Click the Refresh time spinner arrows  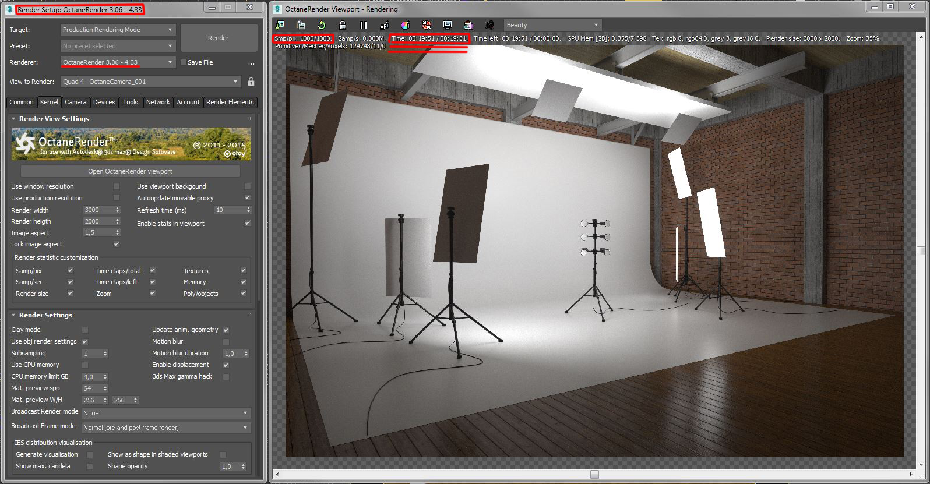click(x=248, y=210)
